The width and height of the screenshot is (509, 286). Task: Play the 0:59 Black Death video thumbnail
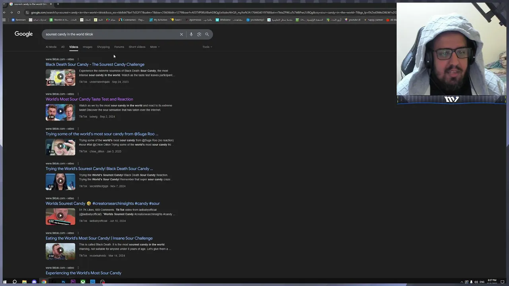60,77
